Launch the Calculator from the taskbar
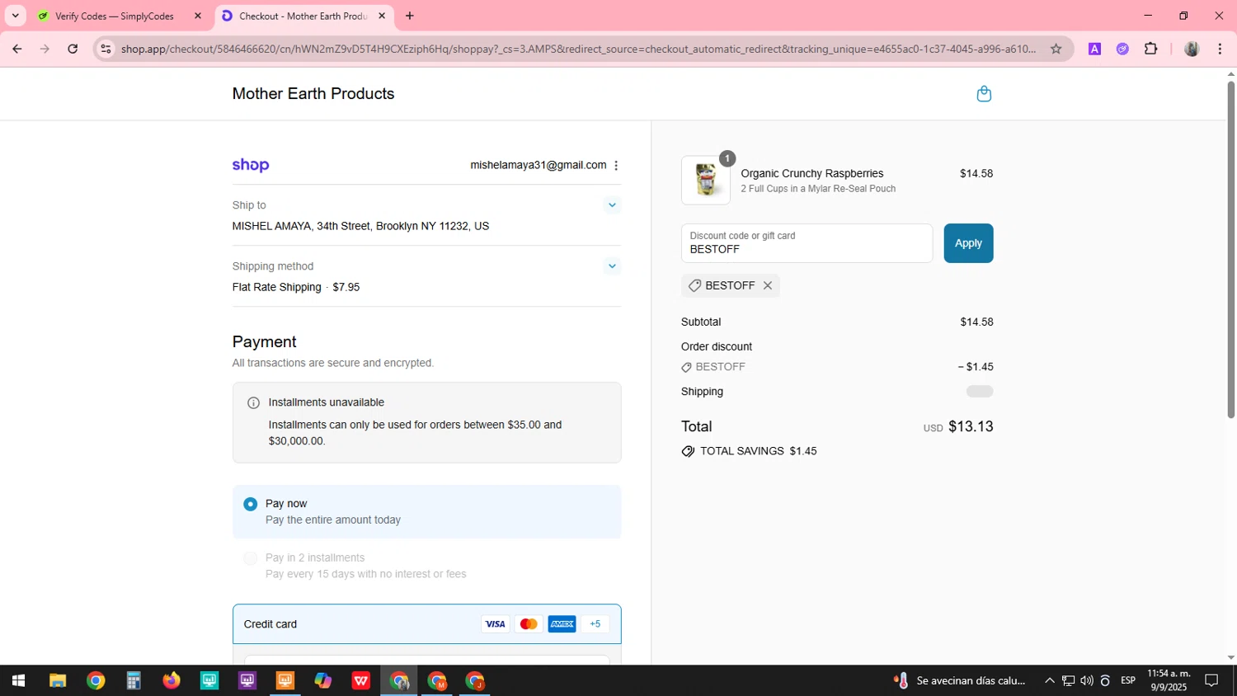The height and width of the screenshot is (696, 1237). pyautogui.click(x=134, y=681)
